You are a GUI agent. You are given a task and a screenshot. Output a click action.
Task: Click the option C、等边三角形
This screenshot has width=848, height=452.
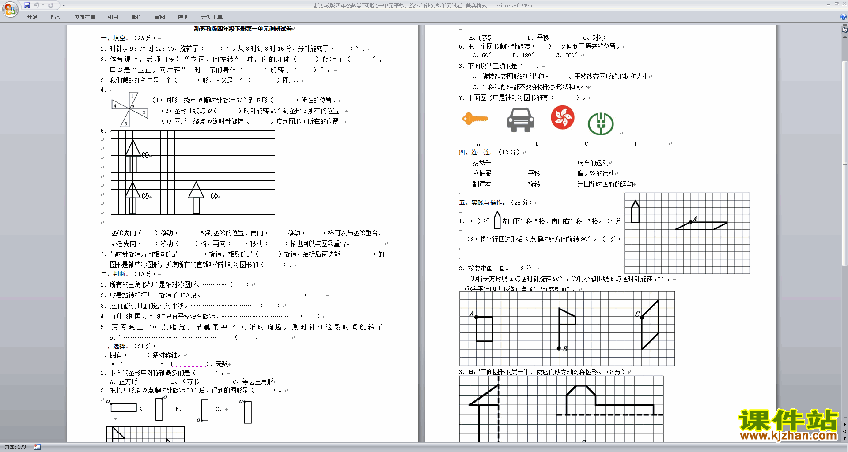point(253,381)
